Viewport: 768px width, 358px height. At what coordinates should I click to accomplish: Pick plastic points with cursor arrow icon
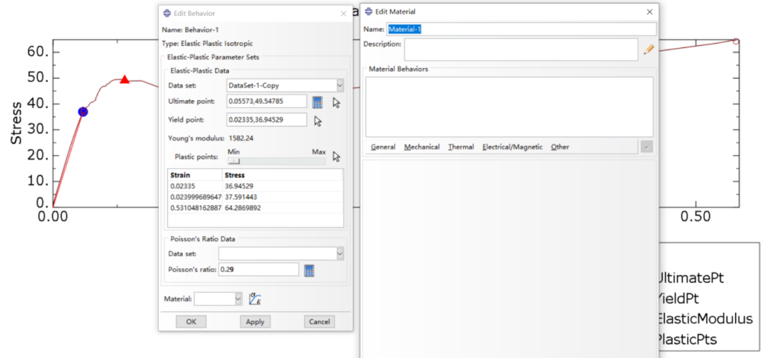(336, 157)
